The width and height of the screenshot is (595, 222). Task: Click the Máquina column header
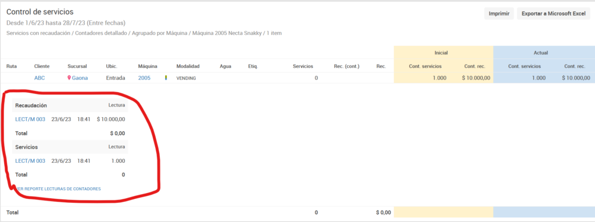148,66
